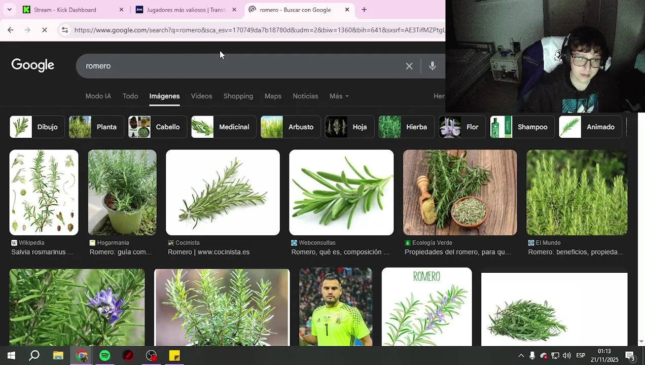
Task: Open goalkeeper in yellow jersey image
Action: point(336,307)
